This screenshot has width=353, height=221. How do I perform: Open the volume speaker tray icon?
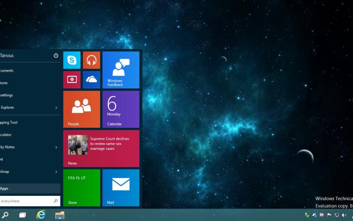[x=344, y=215]
